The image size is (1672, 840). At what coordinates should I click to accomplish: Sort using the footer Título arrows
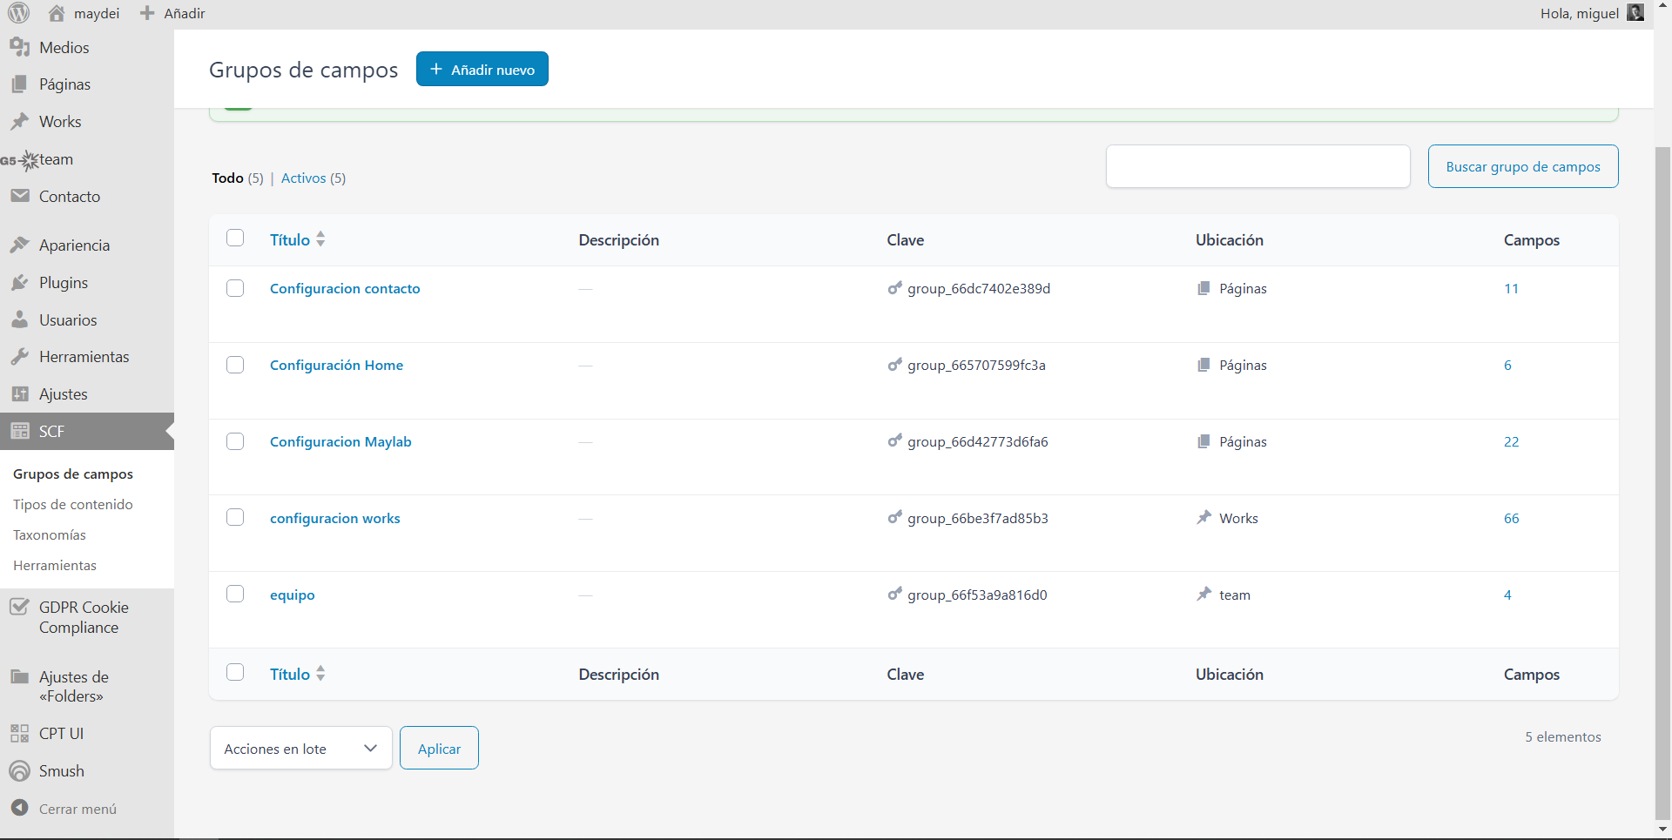pyautogui.click(x=320, y=674)
